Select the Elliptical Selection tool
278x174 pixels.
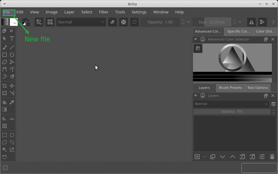[12, 135]
